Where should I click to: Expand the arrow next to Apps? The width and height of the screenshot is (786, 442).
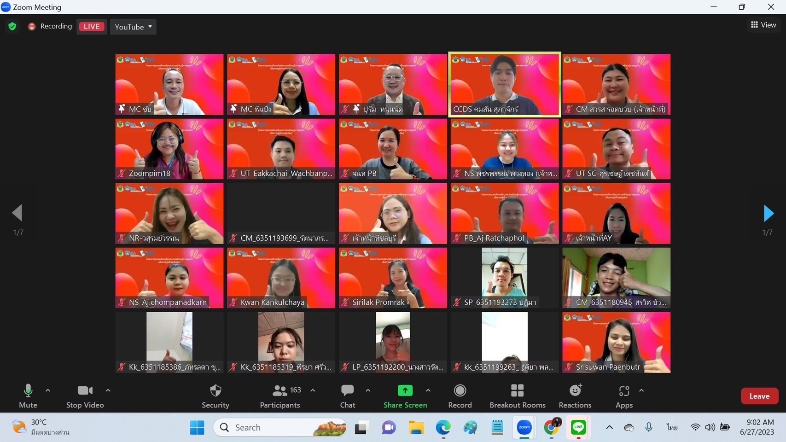click(x=641, y=390)
